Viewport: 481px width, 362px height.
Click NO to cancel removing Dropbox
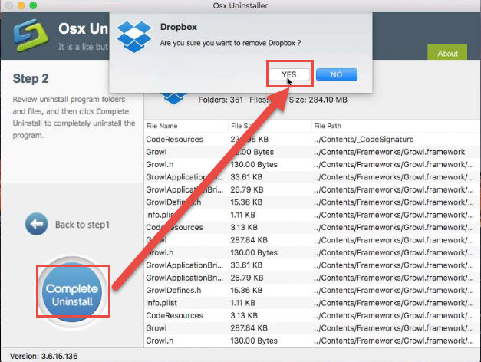click(x=336, y=74)
